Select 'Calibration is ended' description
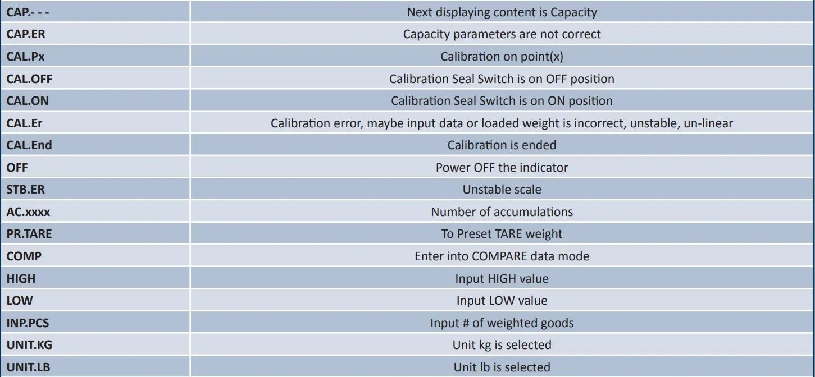 (x=502, y=145)
